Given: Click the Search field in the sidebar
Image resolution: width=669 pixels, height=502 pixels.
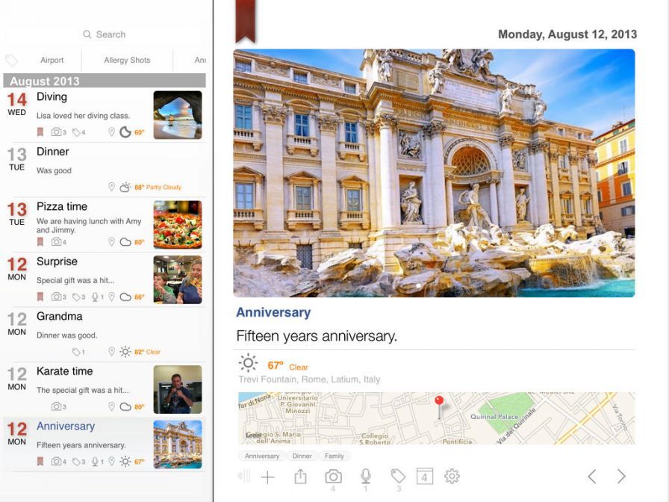Looking at the screenshot, I should coord(105,34).
